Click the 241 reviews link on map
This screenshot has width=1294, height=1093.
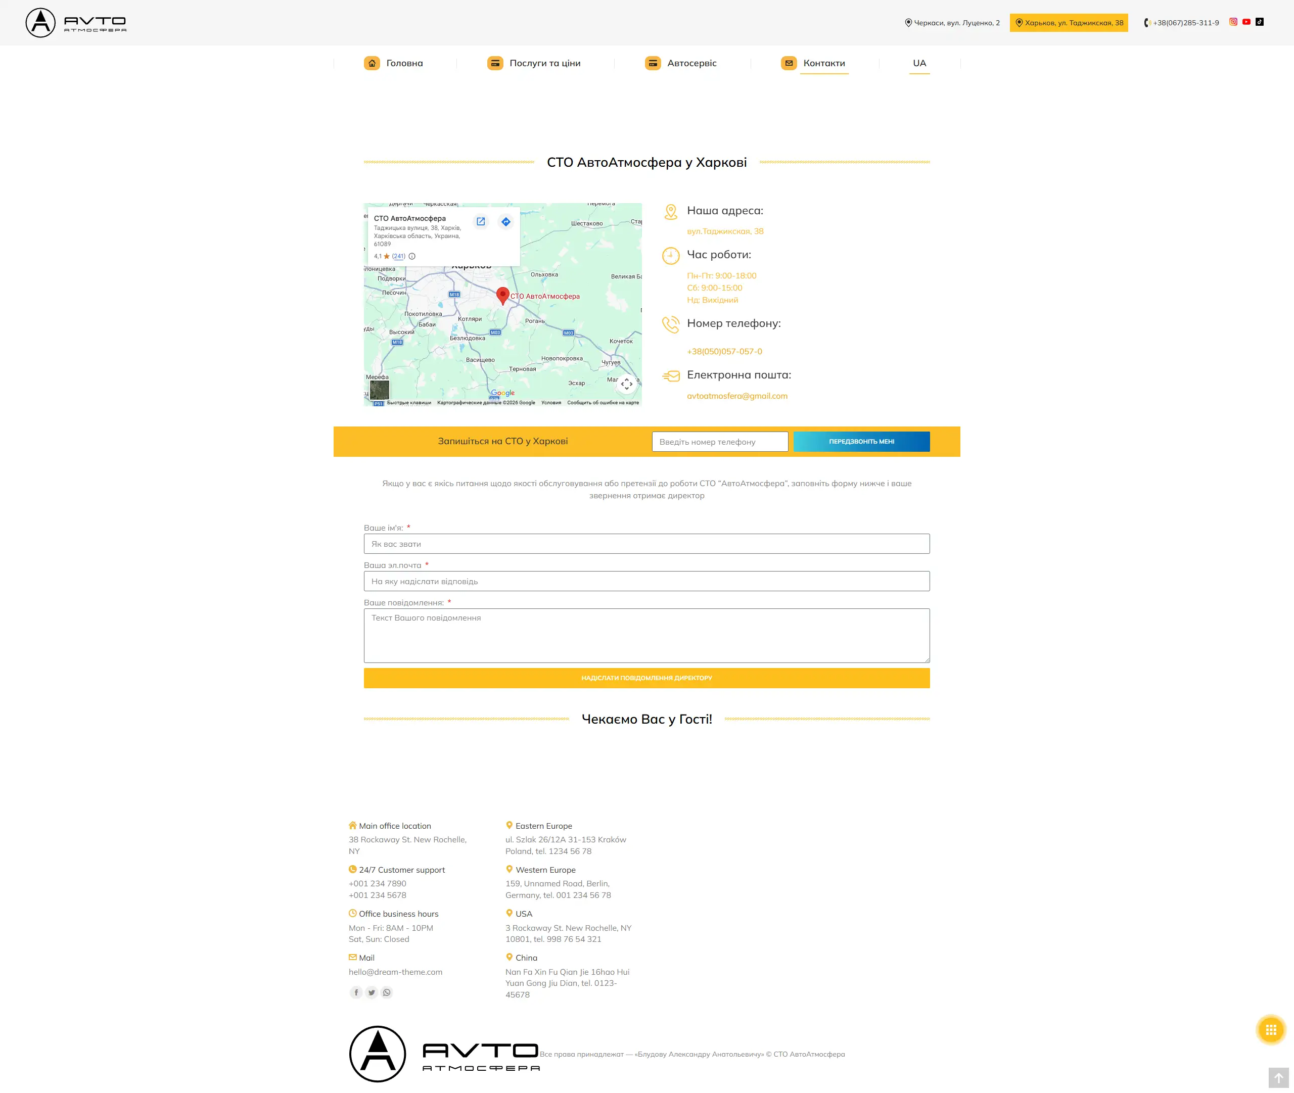click(398, 256)
